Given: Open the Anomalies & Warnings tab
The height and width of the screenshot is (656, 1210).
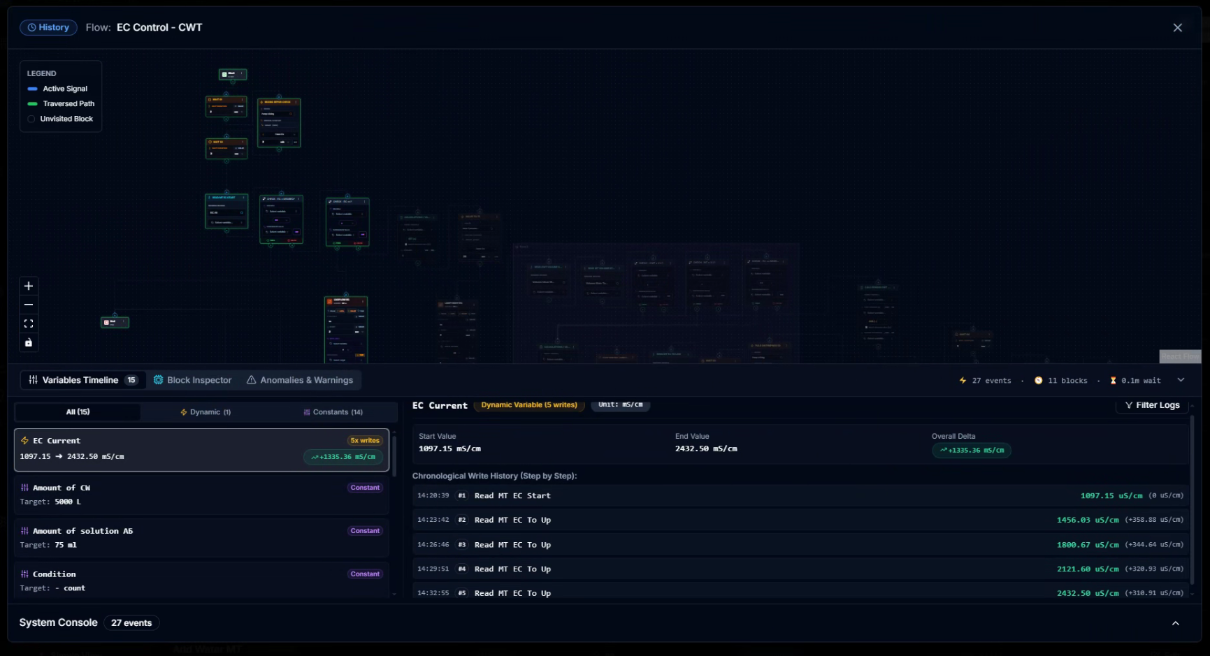Looking at the screenshot, I should point(300,380).
